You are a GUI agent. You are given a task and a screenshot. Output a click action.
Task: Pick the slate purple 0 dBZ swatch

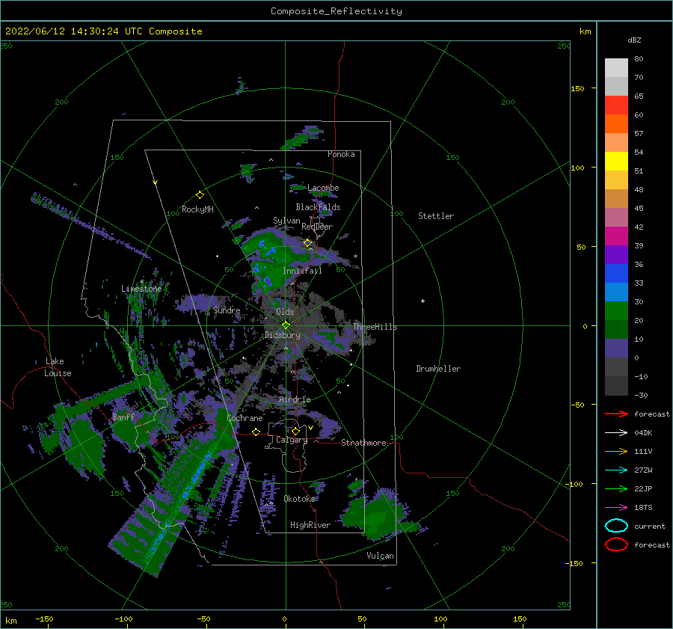tap(616, 349)
